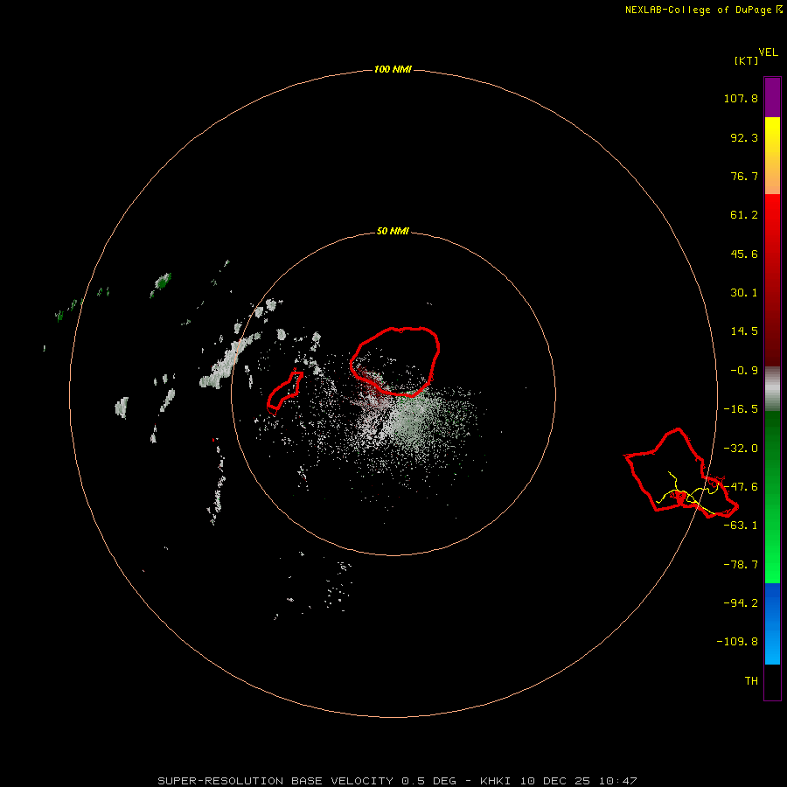Click the 76.7 legend value

(x=744, y=176)
